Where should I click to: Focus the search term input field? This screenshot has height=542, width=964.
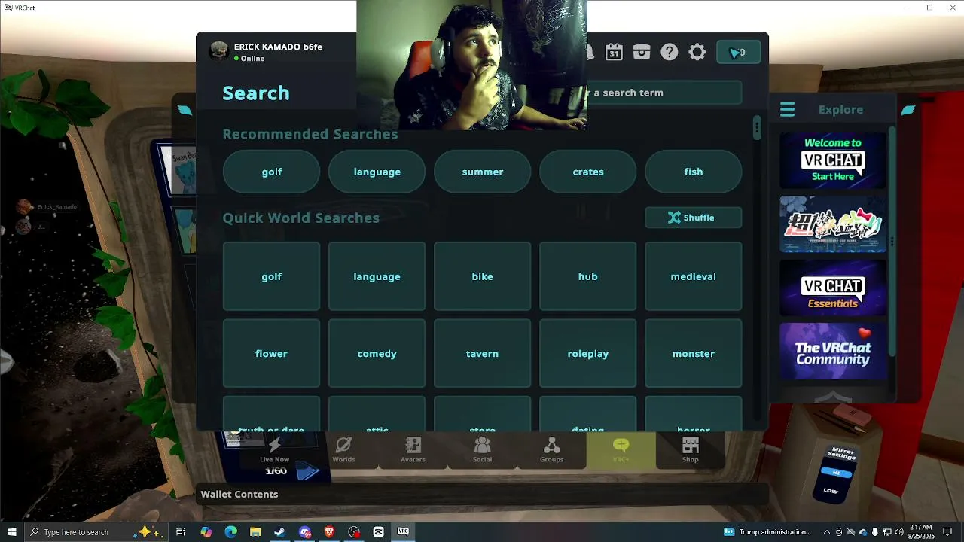coord(664,93)
